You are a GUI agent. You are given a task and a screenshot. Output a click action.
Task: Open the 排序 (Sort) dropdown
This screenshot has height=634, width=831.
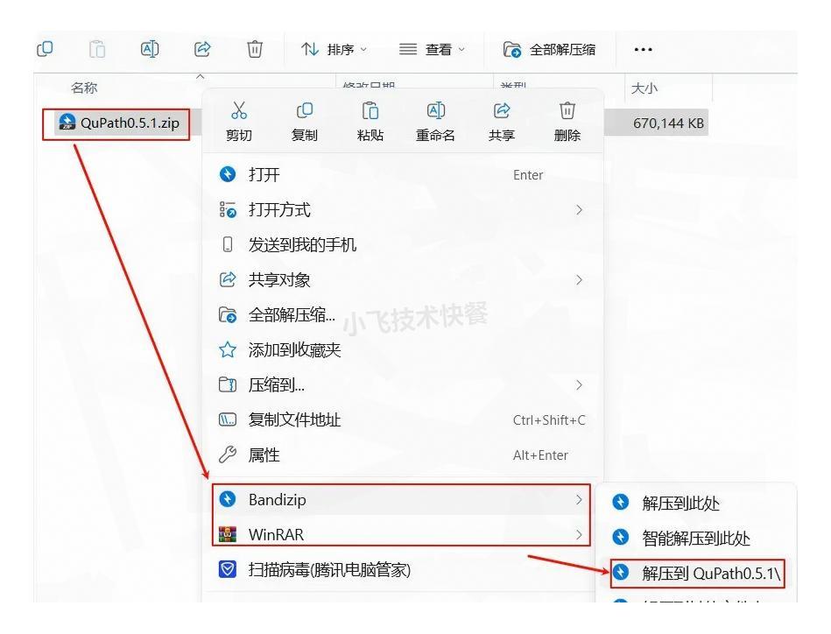[334, 49]
